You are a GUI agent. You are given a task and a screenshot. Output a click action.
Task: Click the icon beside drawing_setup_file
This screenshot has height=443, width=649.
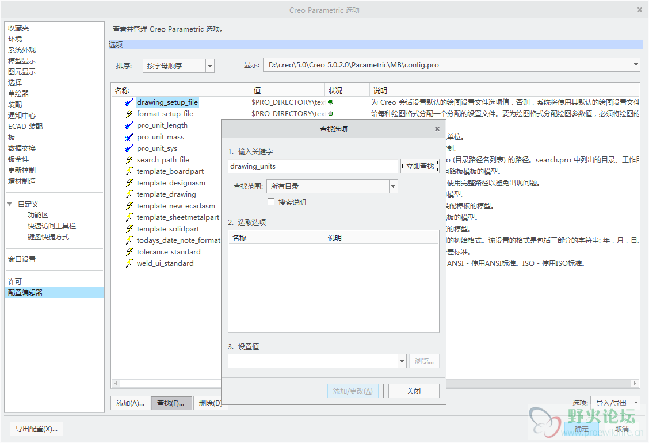click(129, 102)
